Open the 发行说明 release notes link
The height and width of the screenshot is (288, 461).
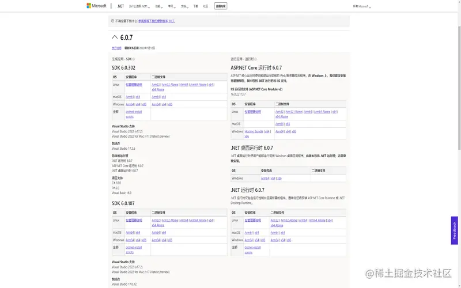[116, 48]
